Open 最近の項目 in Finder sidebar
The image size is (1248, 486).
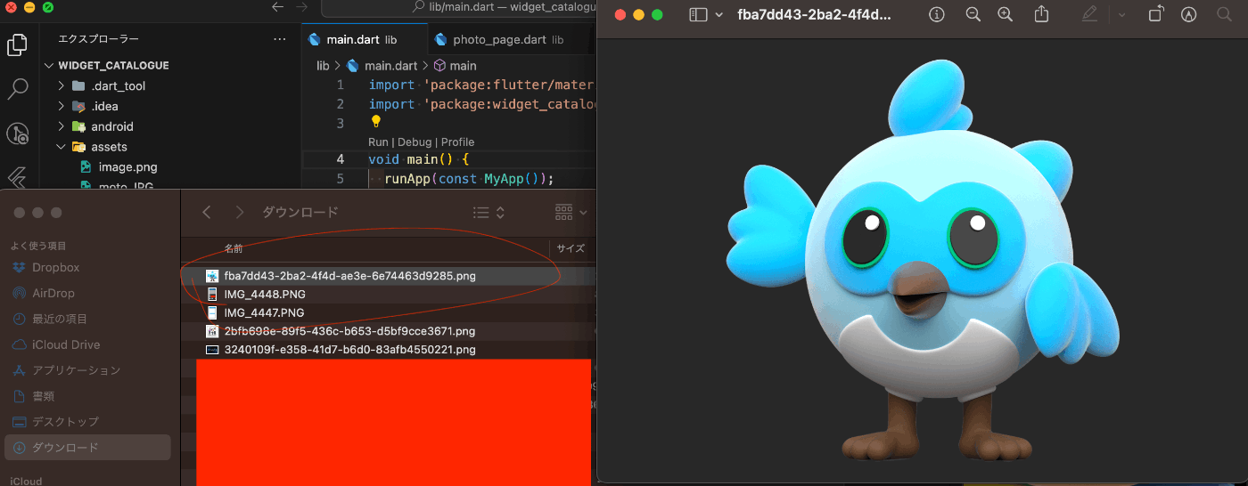[x=60, y=320]
